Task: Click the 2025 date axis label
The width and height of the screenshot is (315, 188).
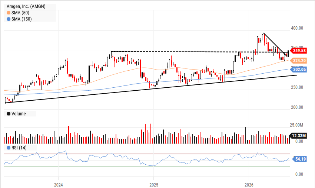Action: [x=154, y=185]
